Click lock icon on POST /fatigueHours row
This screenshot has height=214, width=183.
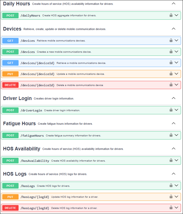tap(171, 135)
